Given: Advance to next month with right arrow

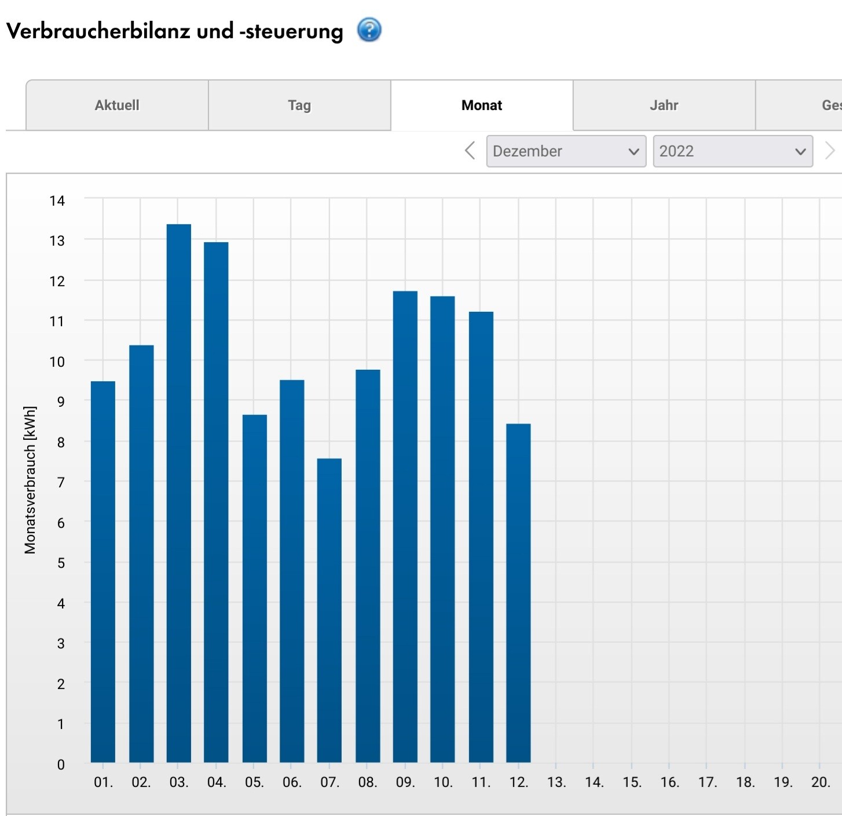Looking at the screenshot, I should point(829,151).
